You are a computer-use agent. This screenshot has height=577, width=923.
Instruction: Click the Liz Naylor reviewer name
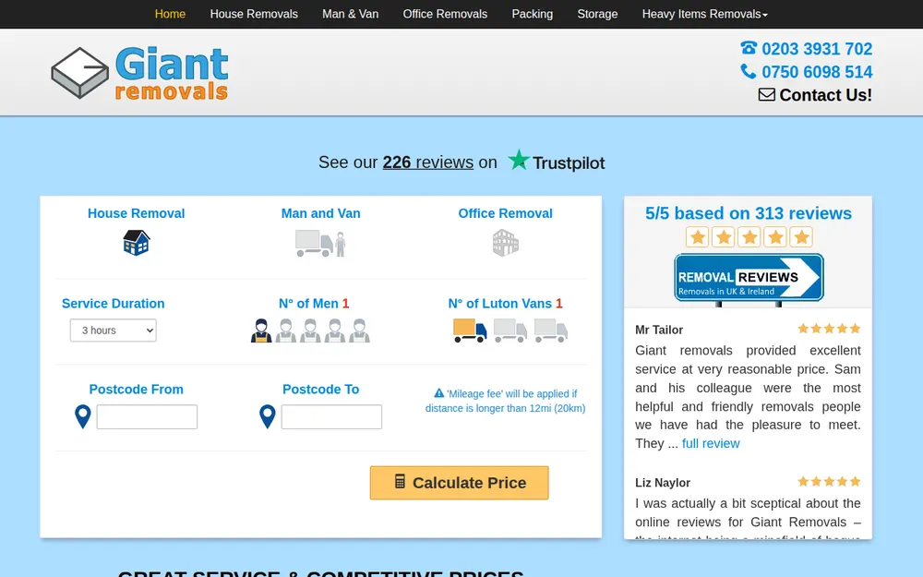(662, 483)
